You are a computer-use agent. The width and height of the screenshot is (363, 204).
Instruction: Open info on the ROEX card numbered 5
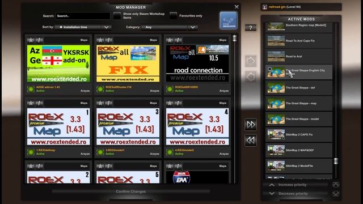tap(109, 166)
